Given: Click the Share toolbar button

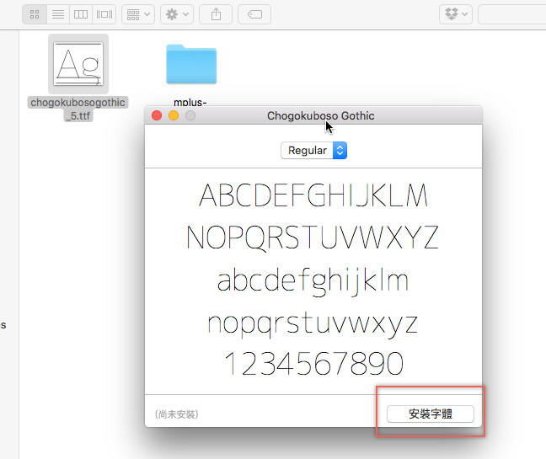Looking at the screenshot, I should (216, 14).
